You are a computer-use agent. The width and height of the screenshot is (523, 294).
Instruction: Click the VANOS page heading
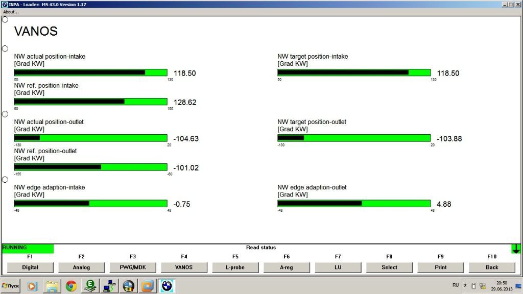pos(36,31)
